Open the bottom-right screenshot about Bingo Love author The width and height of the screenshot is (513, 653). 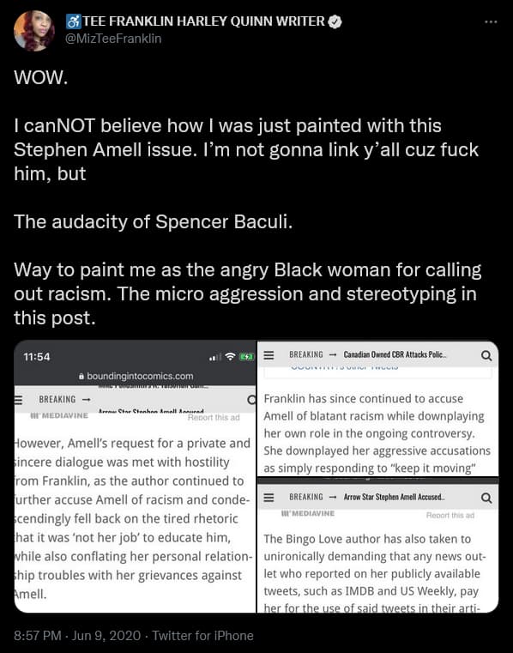[377, 545]
